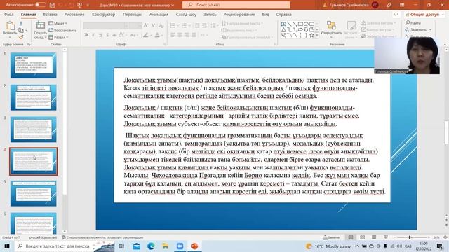
Task: Expand the shapes gallery more arrow
Action: click(x=317, y=36)
